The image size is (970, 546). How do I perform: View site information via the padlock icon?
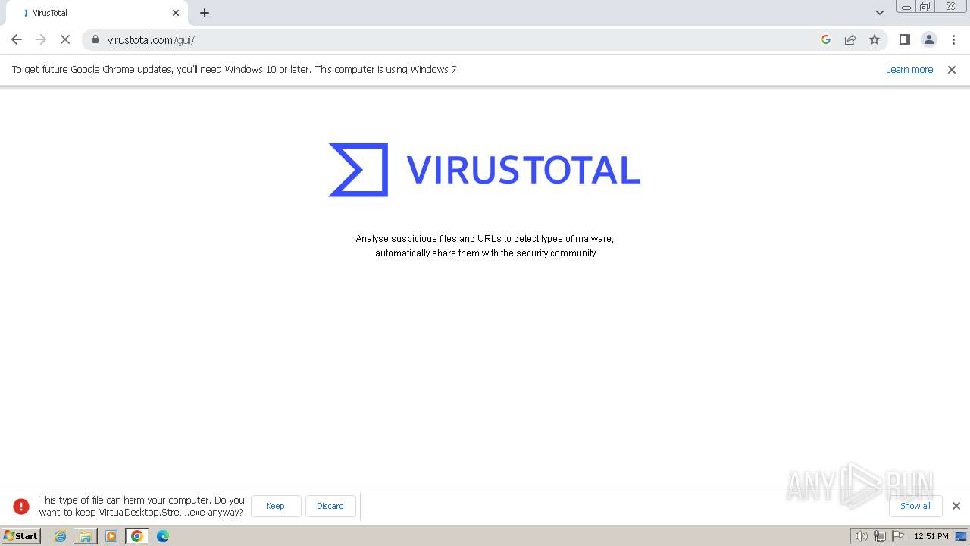95,39
